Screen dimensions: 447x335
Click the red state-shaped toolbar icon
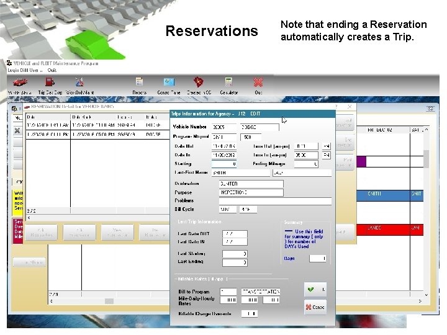199,82
